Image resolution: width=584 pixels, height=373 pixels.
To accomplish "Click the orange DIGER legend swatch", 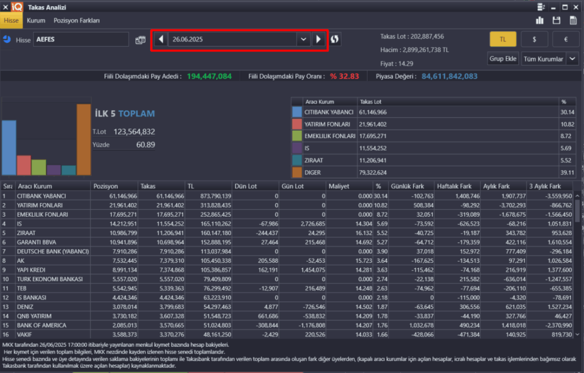I will point(297,172).
